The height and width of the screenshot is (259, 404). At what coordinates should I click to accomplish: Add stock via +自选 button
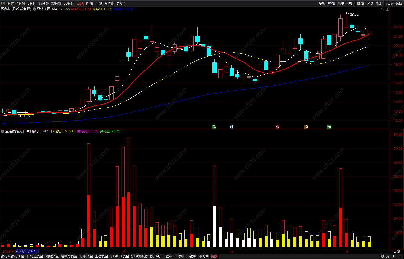point(390,3)
